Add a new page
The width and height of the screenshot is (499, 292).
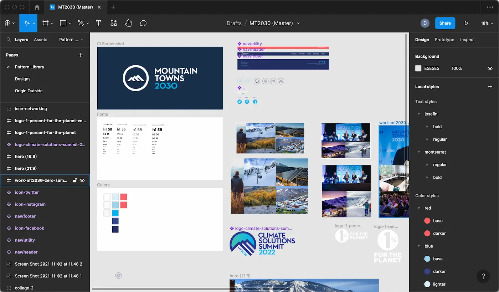81,55
